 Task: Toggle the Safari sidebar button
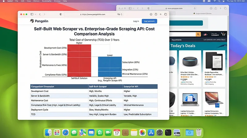coord(31,14)
